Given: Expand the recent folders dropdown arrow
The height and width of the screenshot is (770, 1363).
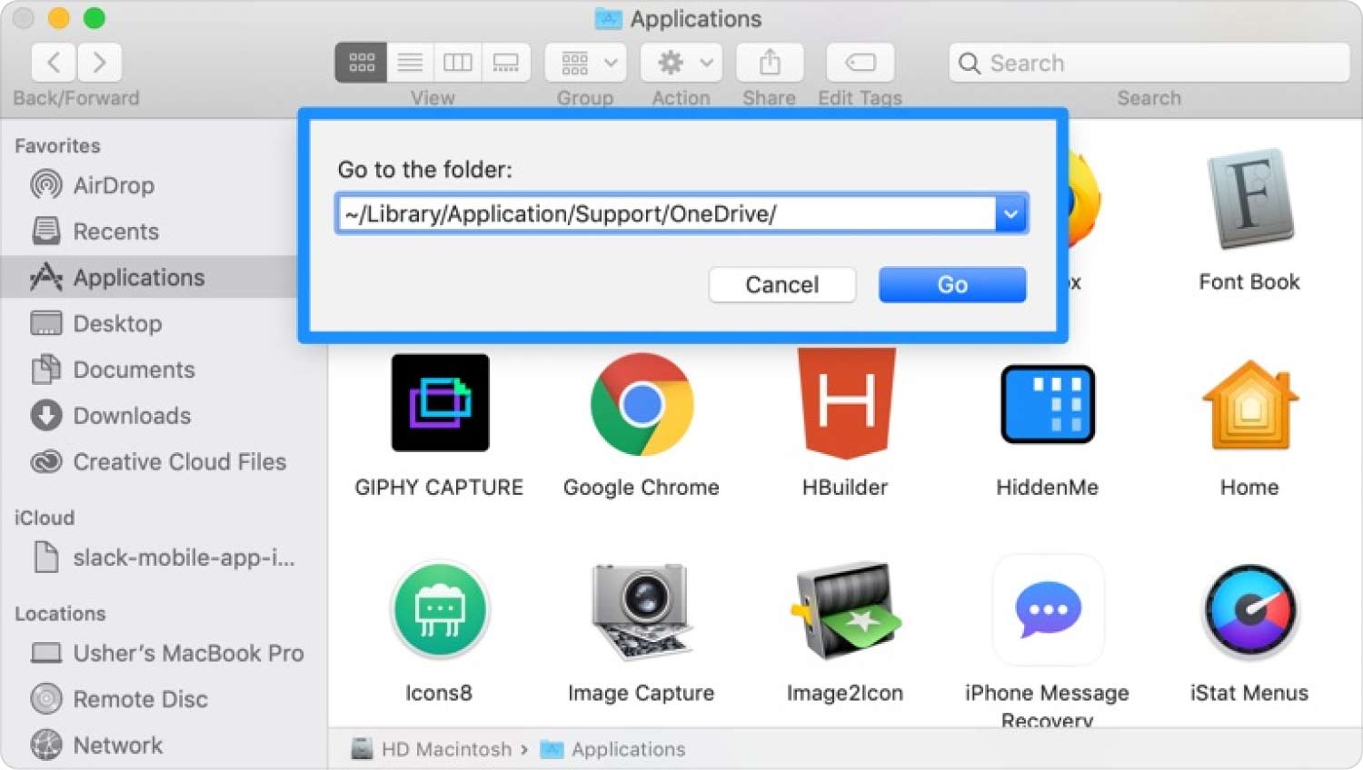Looking at the screenshot, I should point(1010,213).
